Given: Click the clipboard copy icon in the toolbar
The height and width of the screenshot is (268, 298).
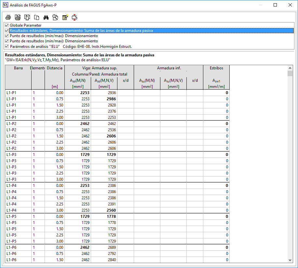Looking at the screenshot, I should tap(27, 17).
